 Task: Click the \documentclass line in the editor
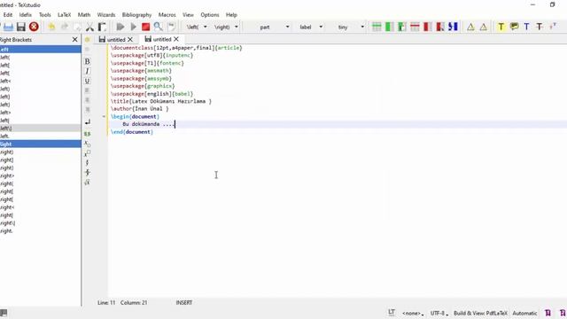tap(176, 48)
